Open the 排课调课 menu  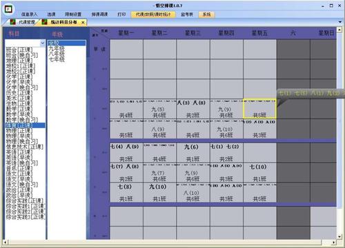coord(99,14)
